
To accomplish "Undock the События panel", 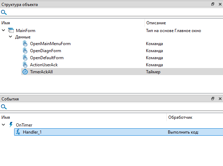I will point(213,99).
